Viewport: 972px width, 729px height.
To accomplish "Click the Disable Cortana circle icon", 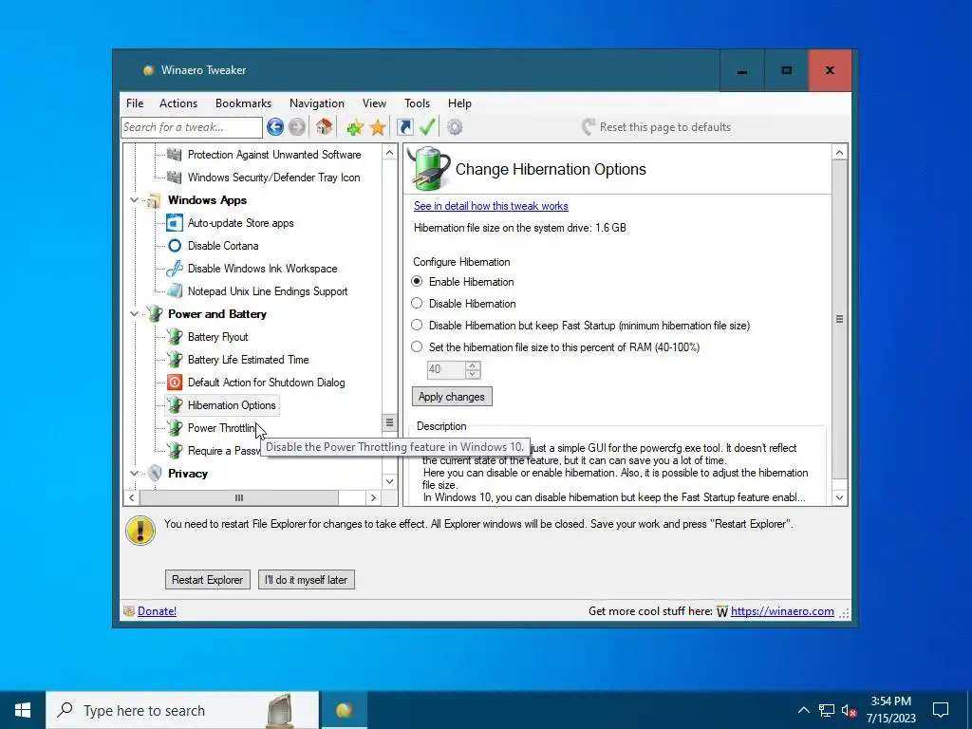I will click(175, 246).
